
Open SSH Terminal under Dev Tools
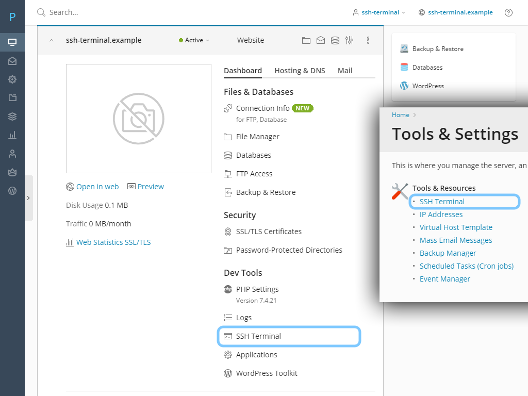pos(258,336)
